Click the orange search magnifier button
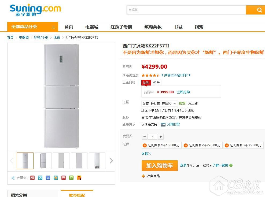265x197 pixels. coord(259,10)
